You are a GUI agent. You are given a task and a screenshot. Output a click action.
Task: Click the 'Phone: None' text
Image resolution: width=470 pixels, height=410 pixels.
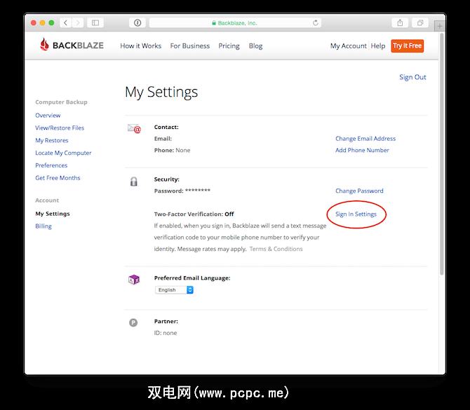click(172, 151)
